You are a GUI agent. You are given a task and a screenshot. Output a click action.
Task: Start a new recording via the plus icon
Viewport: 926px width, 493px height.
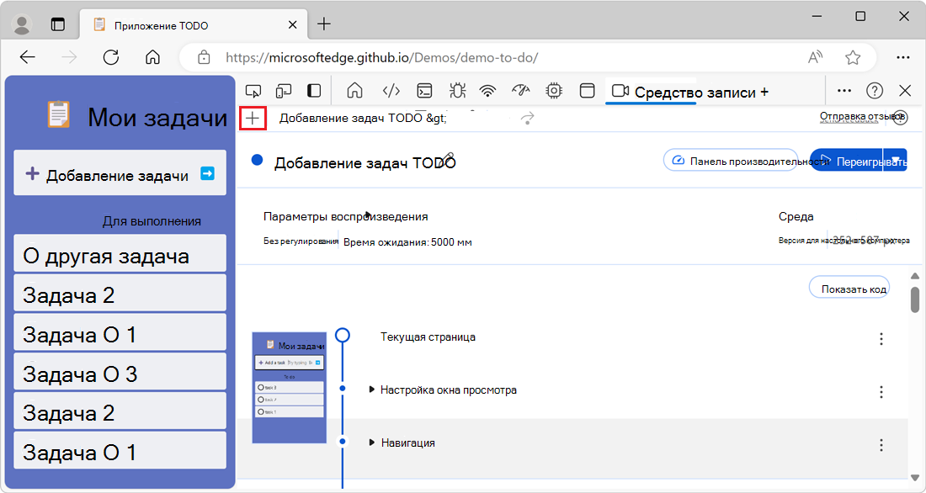[252, 119]
